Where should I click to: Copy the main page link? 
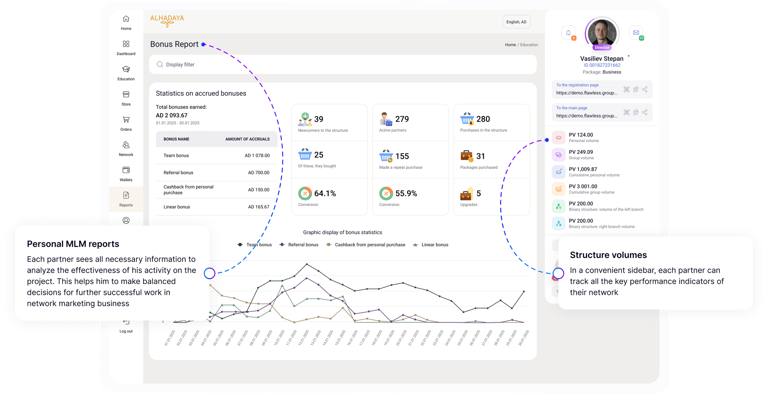tap(636, 112)
